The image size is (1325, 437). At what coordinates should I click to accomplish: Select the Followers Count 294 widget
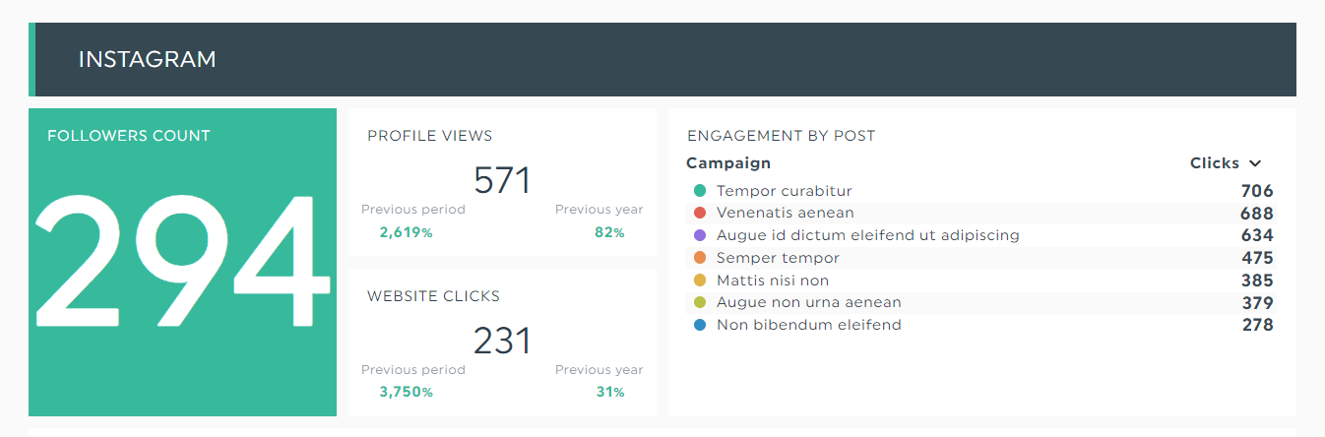coord(182,262)
